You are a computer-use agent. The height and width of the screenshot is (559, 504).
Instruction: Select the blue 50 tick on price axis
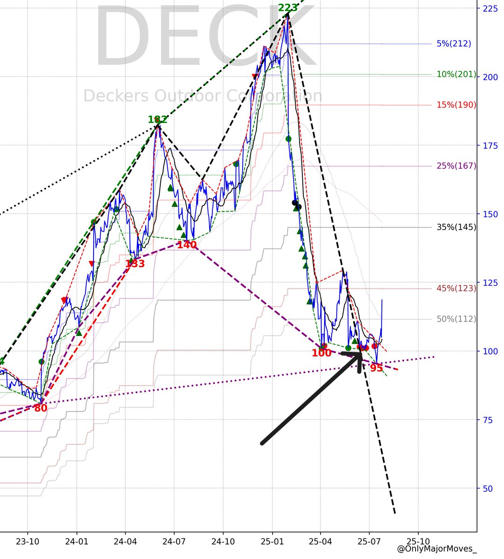click(x=488, y=488)
